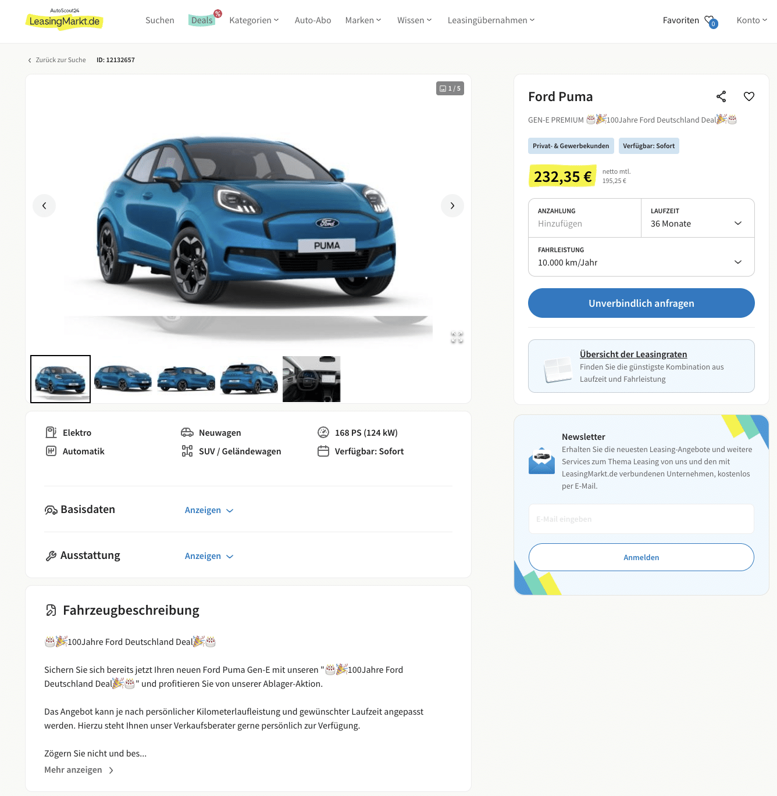Show next car image with right arrow
The width and height of the screenshot is (777, 796).
[452, 206]
